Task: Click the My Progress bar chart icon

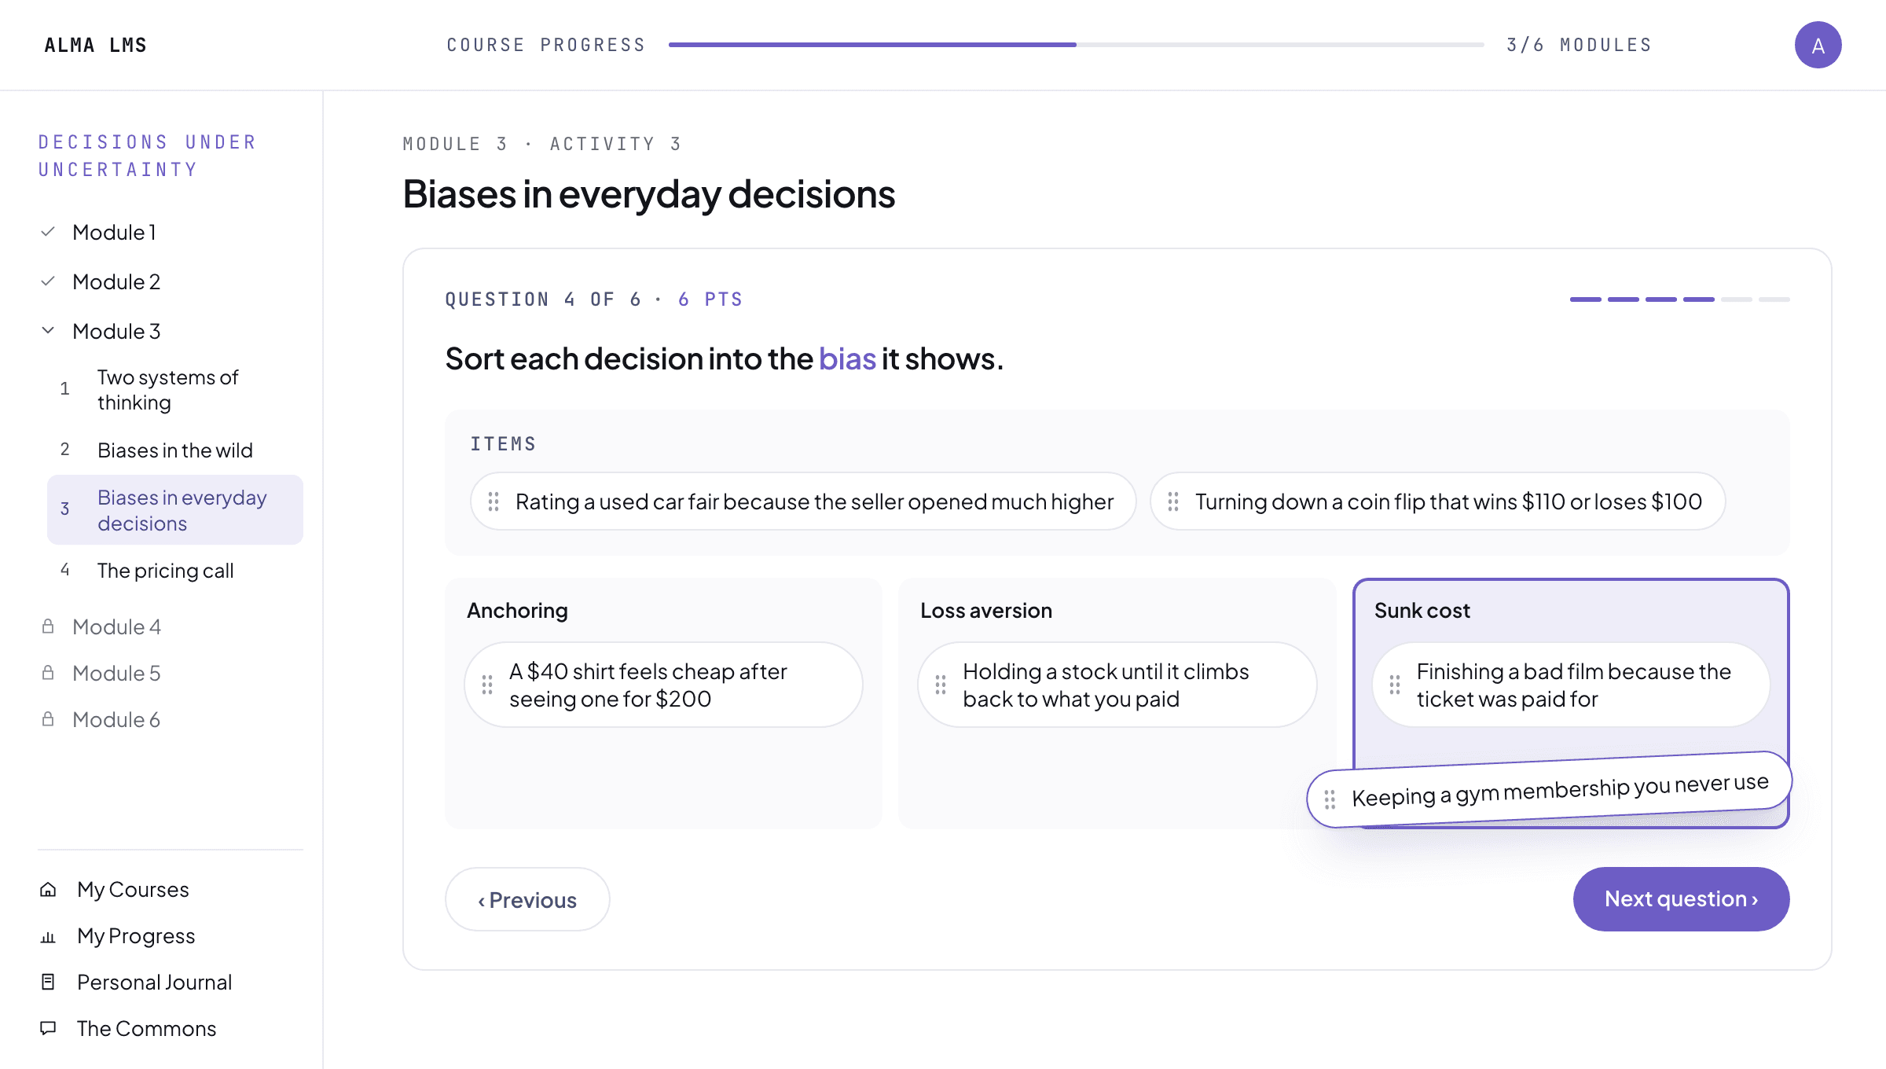Action: pyautogui.click(x=48, y=936)
